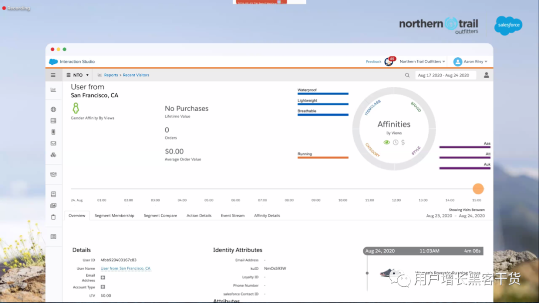Viewport: 539px width, 303px height.
Task: Switch to the Event Stream tab
Action: [233, 215]
